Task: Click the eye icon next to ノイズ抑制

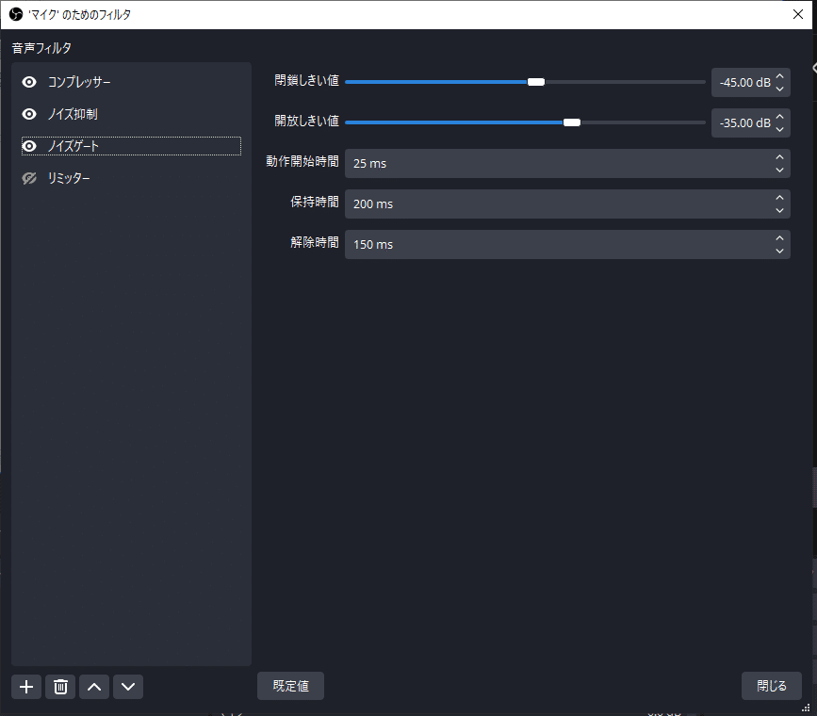Action: point(27,114)
